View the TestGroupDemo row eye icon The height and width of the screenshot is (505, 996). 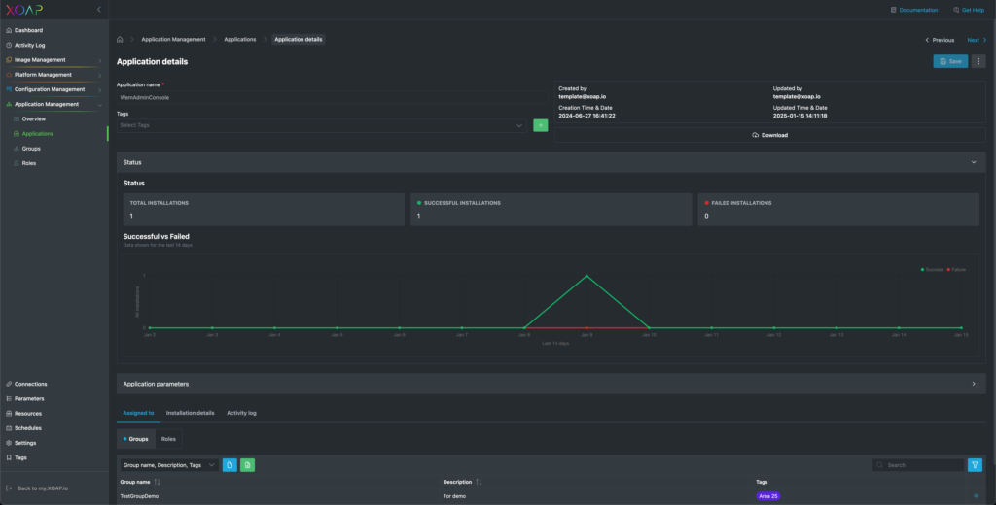(x=977, y=496)
